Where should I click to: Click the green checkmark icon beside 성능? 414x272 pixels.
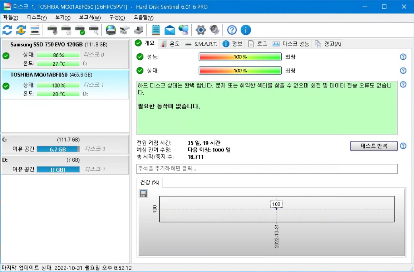pyautogui.click(x=140, y=57)
